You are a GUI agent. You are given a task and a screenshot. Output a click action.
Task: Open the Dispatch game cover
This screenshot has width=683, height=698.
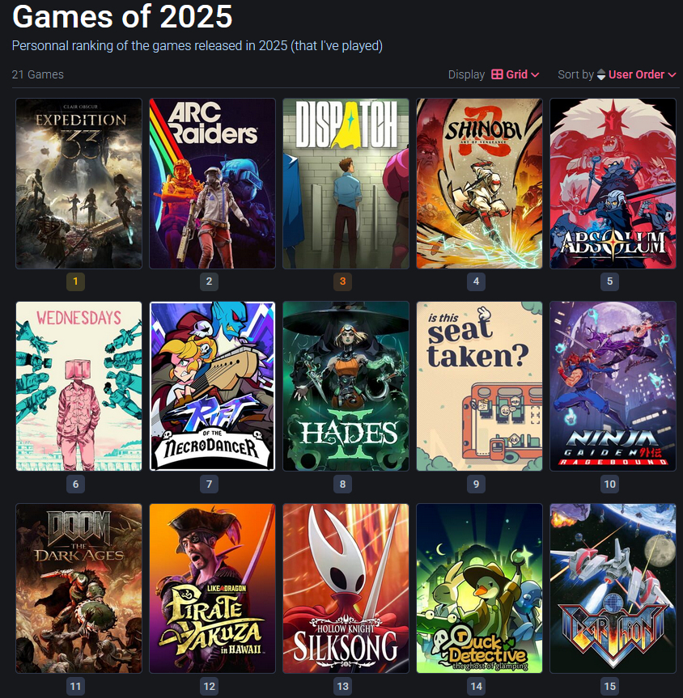tap(346, 184)
